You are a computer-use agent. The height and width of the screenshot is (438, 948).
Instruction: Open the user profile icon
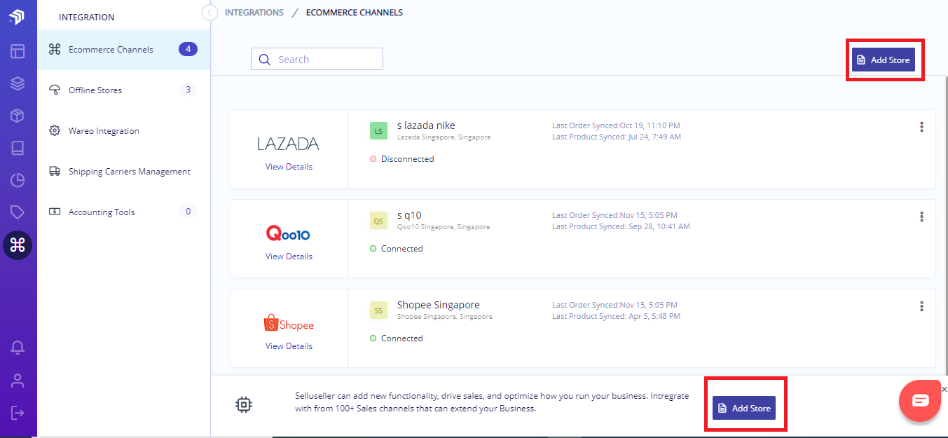[x=18, y=381]
